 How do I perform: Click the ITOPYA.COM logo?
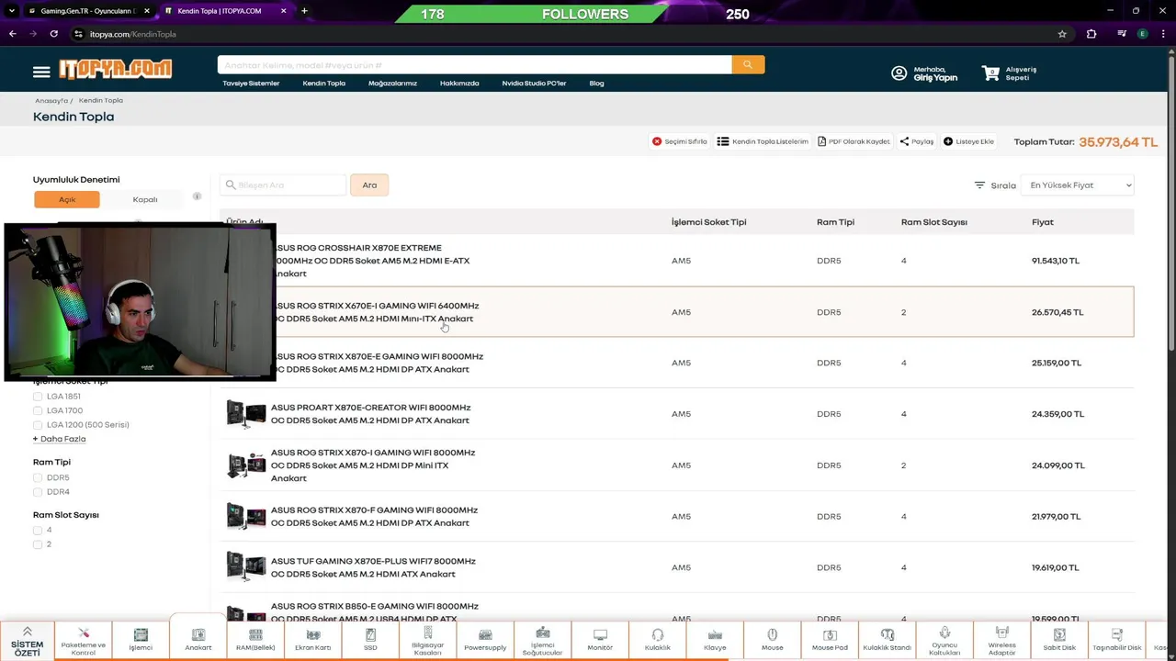[x=115, y=69]
